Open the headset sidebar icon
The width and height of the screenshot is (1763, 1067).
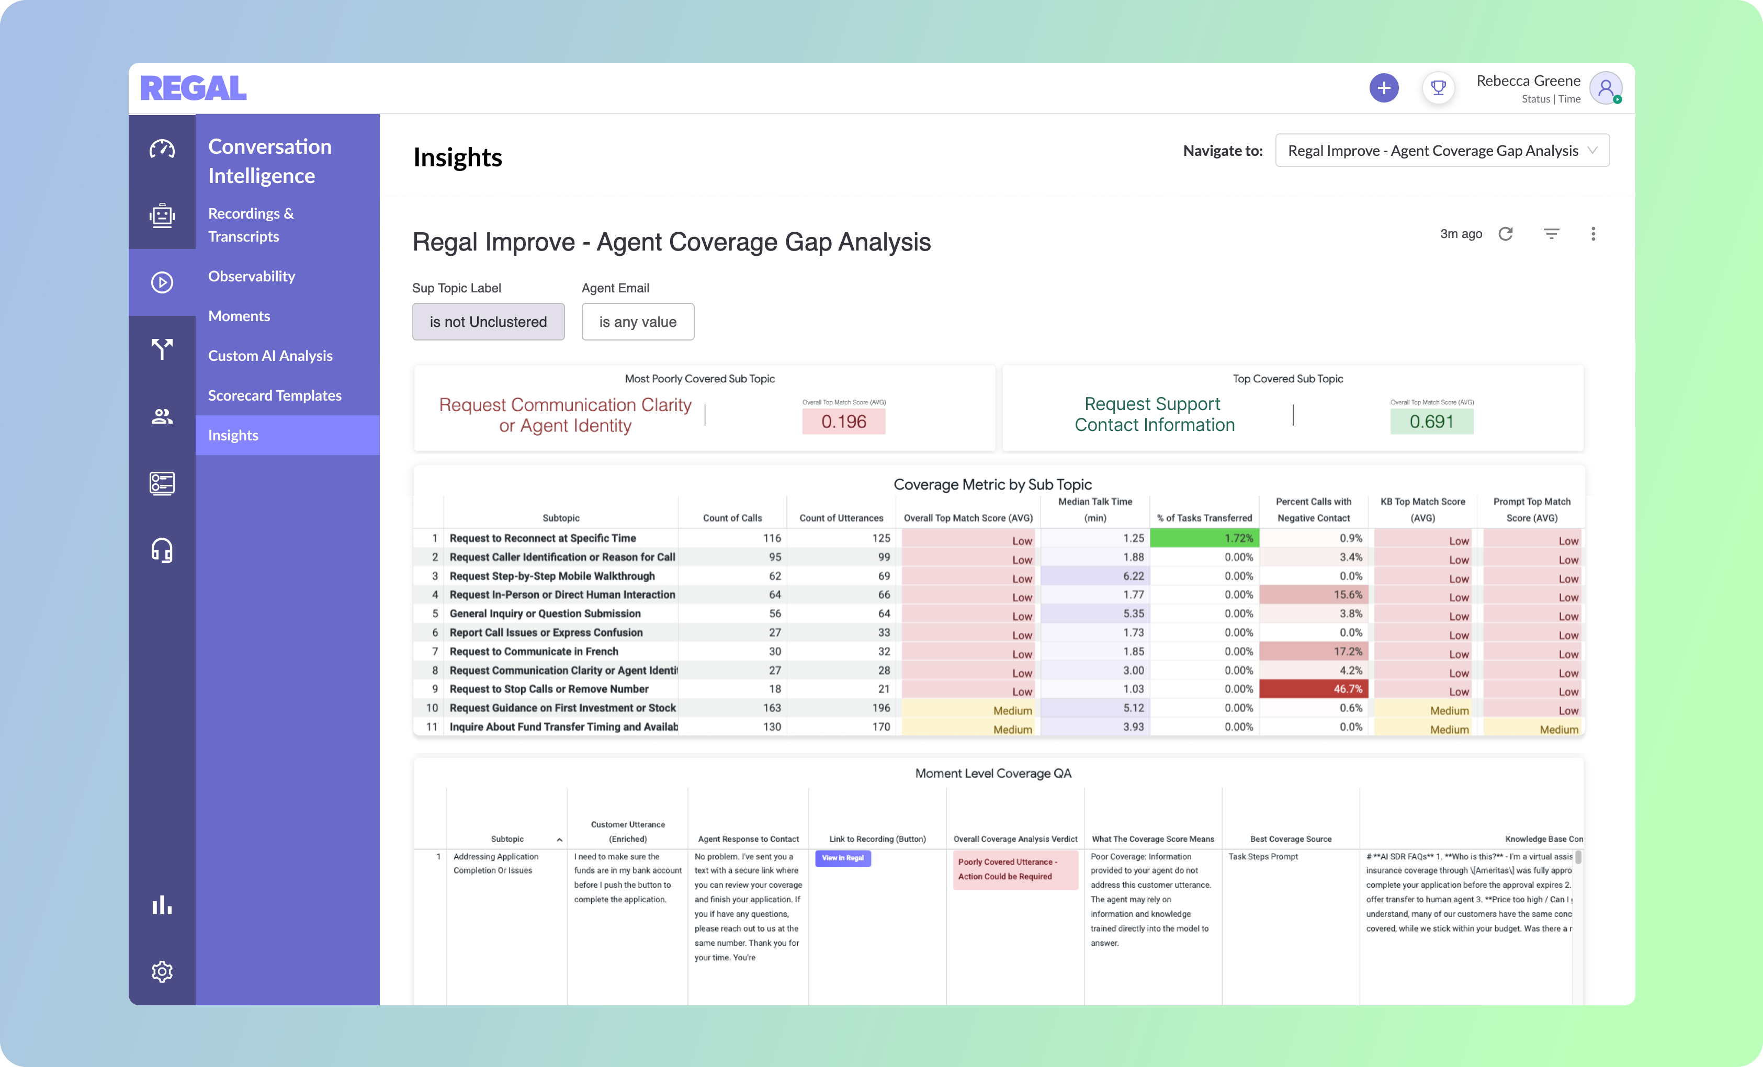click(162, 550)
